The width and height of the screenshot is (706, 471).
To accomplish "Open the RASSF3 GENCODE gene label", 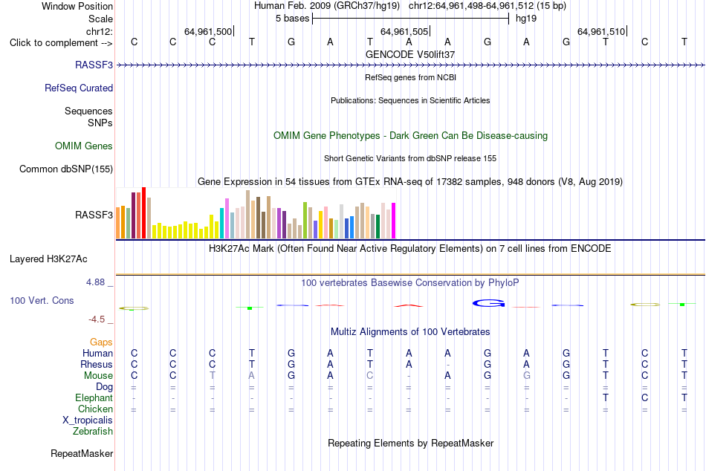I will (94, 65).
